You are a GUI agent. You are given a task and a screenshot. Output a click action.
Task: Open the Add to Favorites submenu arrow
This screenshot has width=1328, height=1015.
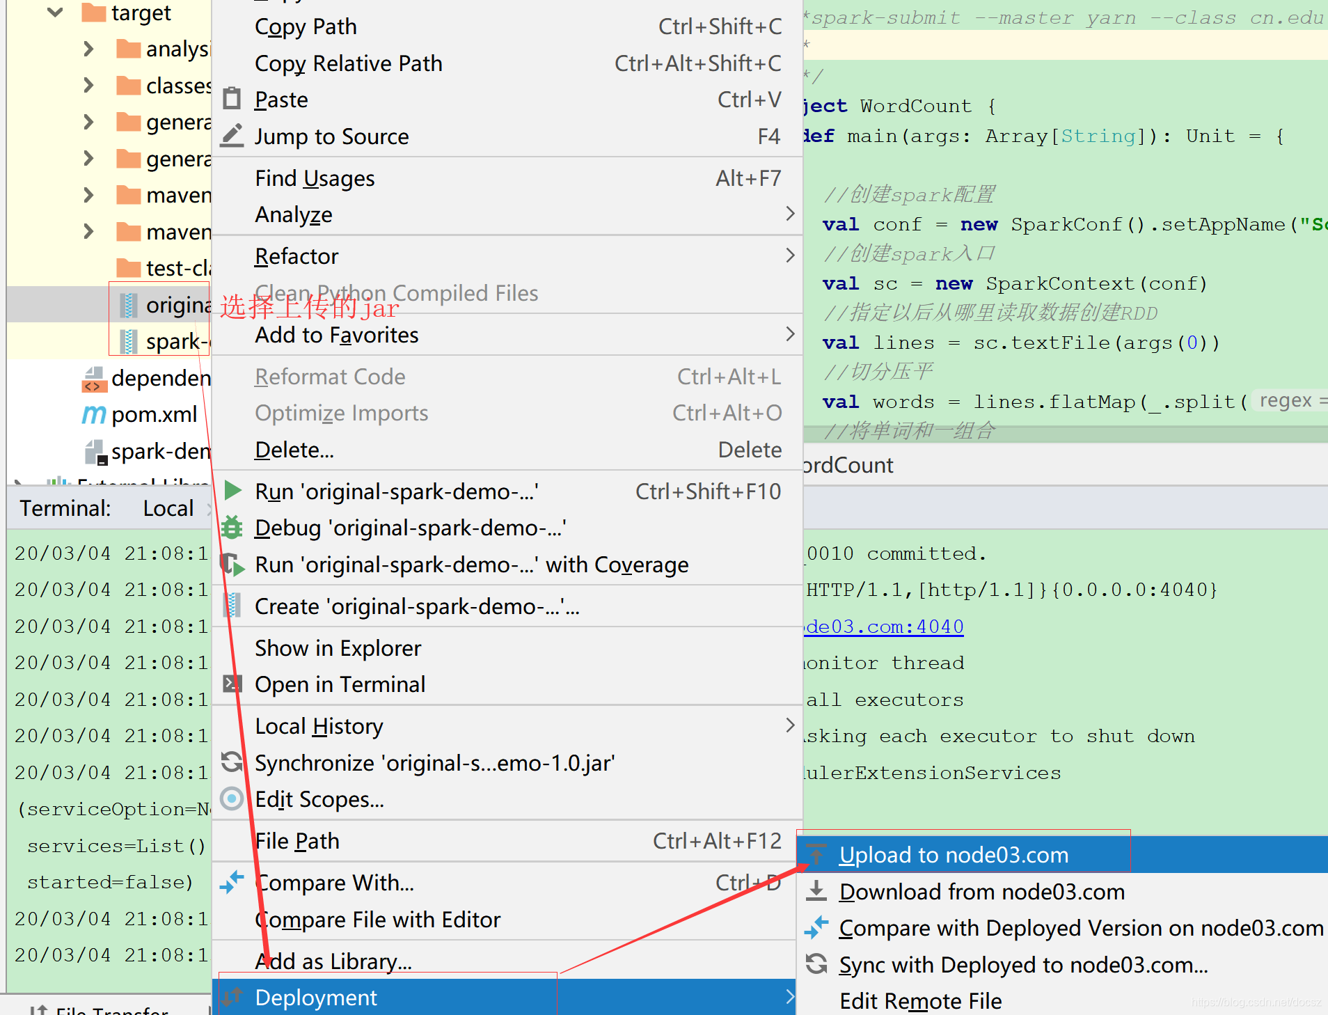(789, 334)
